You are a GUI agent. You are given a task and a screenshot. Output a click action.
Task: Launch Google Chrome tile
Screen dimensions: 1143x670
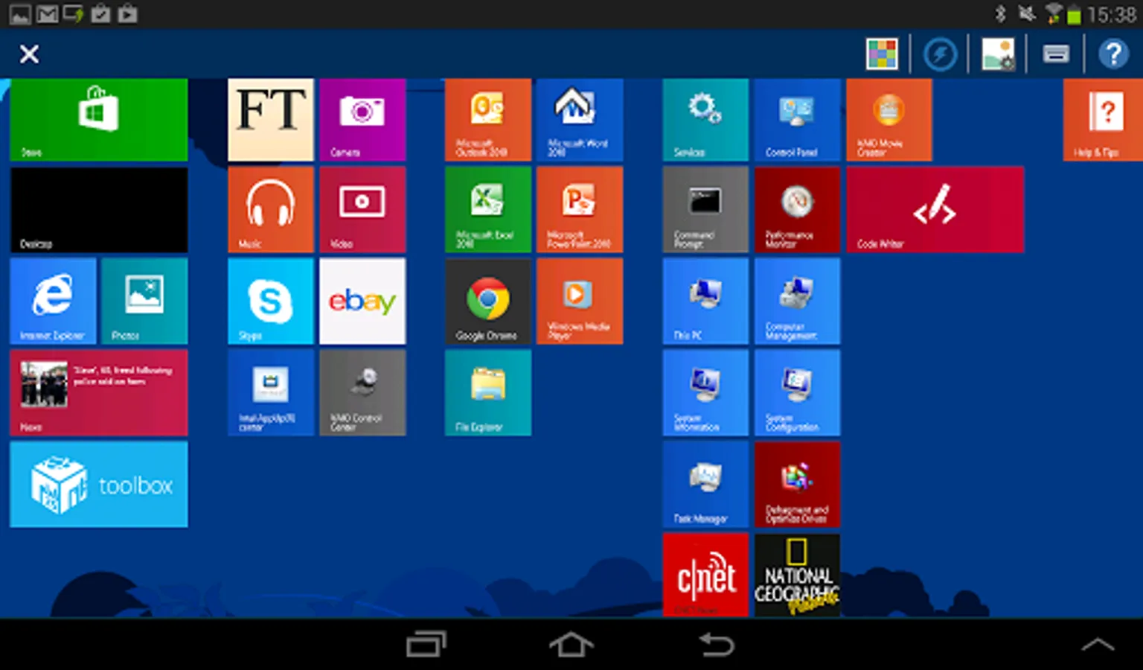[x=488, y=301]
